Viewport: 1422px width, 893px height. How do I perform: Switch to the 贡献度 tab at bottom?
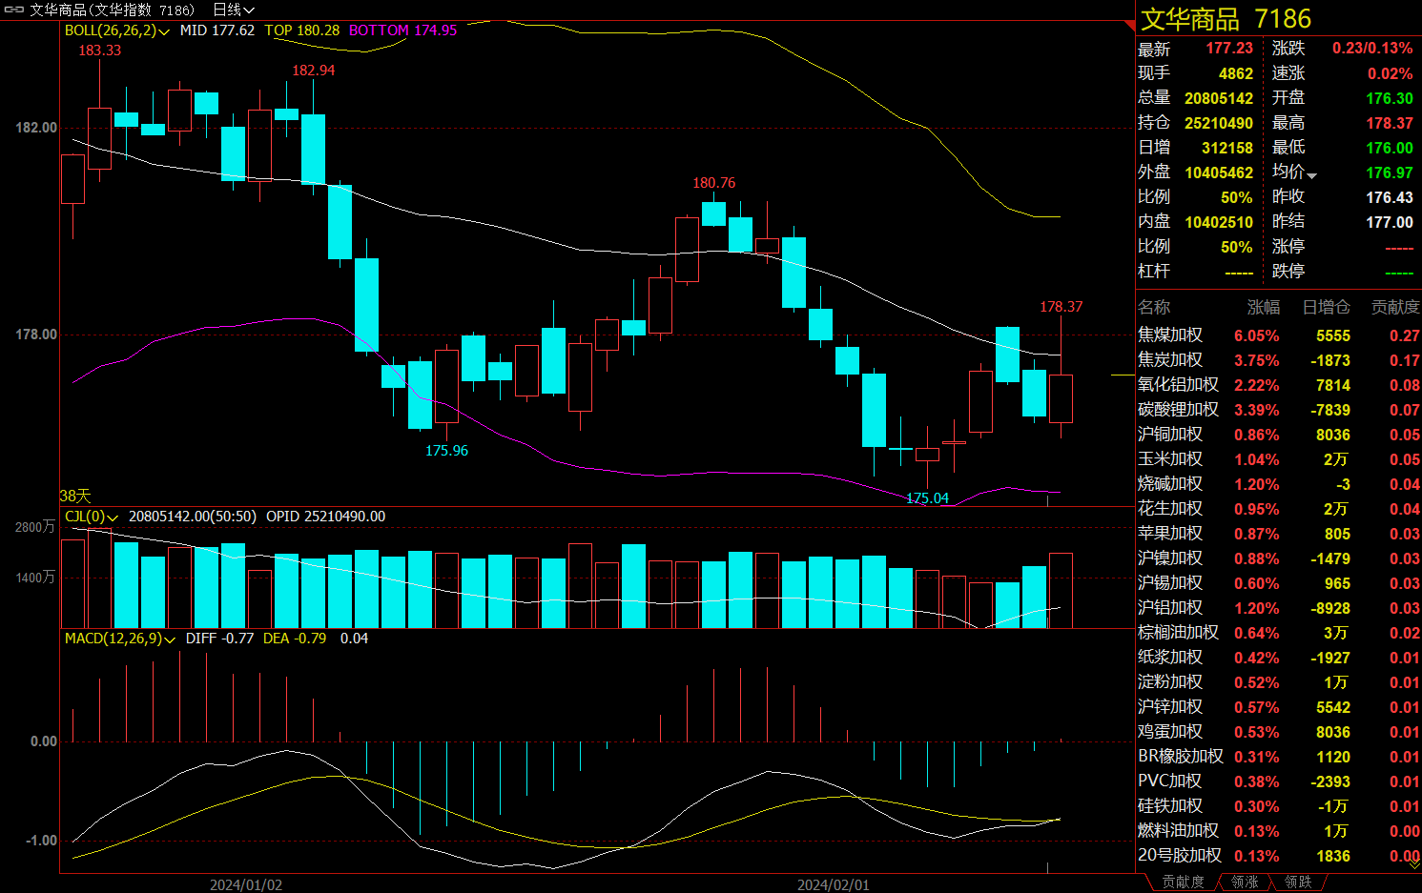click(x=1183, y=883)
